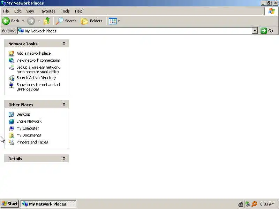This screenshot has height=209, width=279.
Task: Click the Network Tasks header text
Action: (x=23, y=44)
